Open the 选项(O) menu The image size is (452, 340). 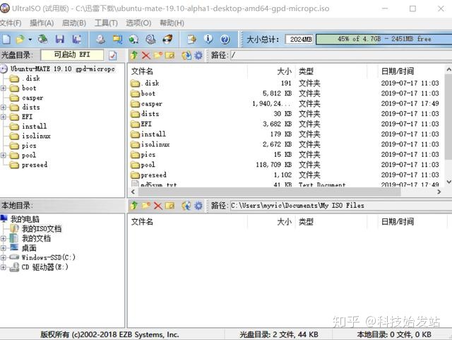point(138,23)
